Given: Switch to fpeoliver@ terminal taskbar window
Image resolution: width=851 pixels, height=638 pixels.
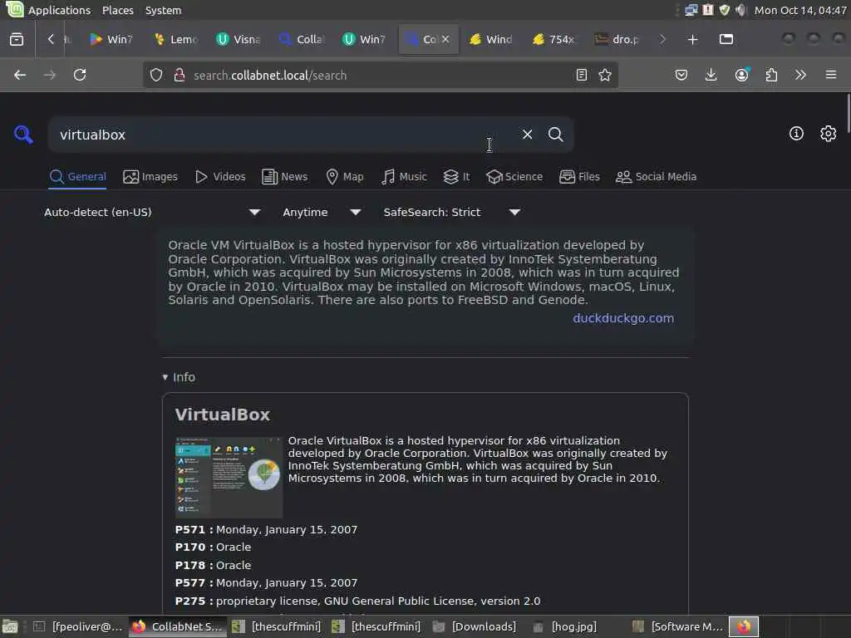Looking at the screenshot, I should (x=77, y=626).
